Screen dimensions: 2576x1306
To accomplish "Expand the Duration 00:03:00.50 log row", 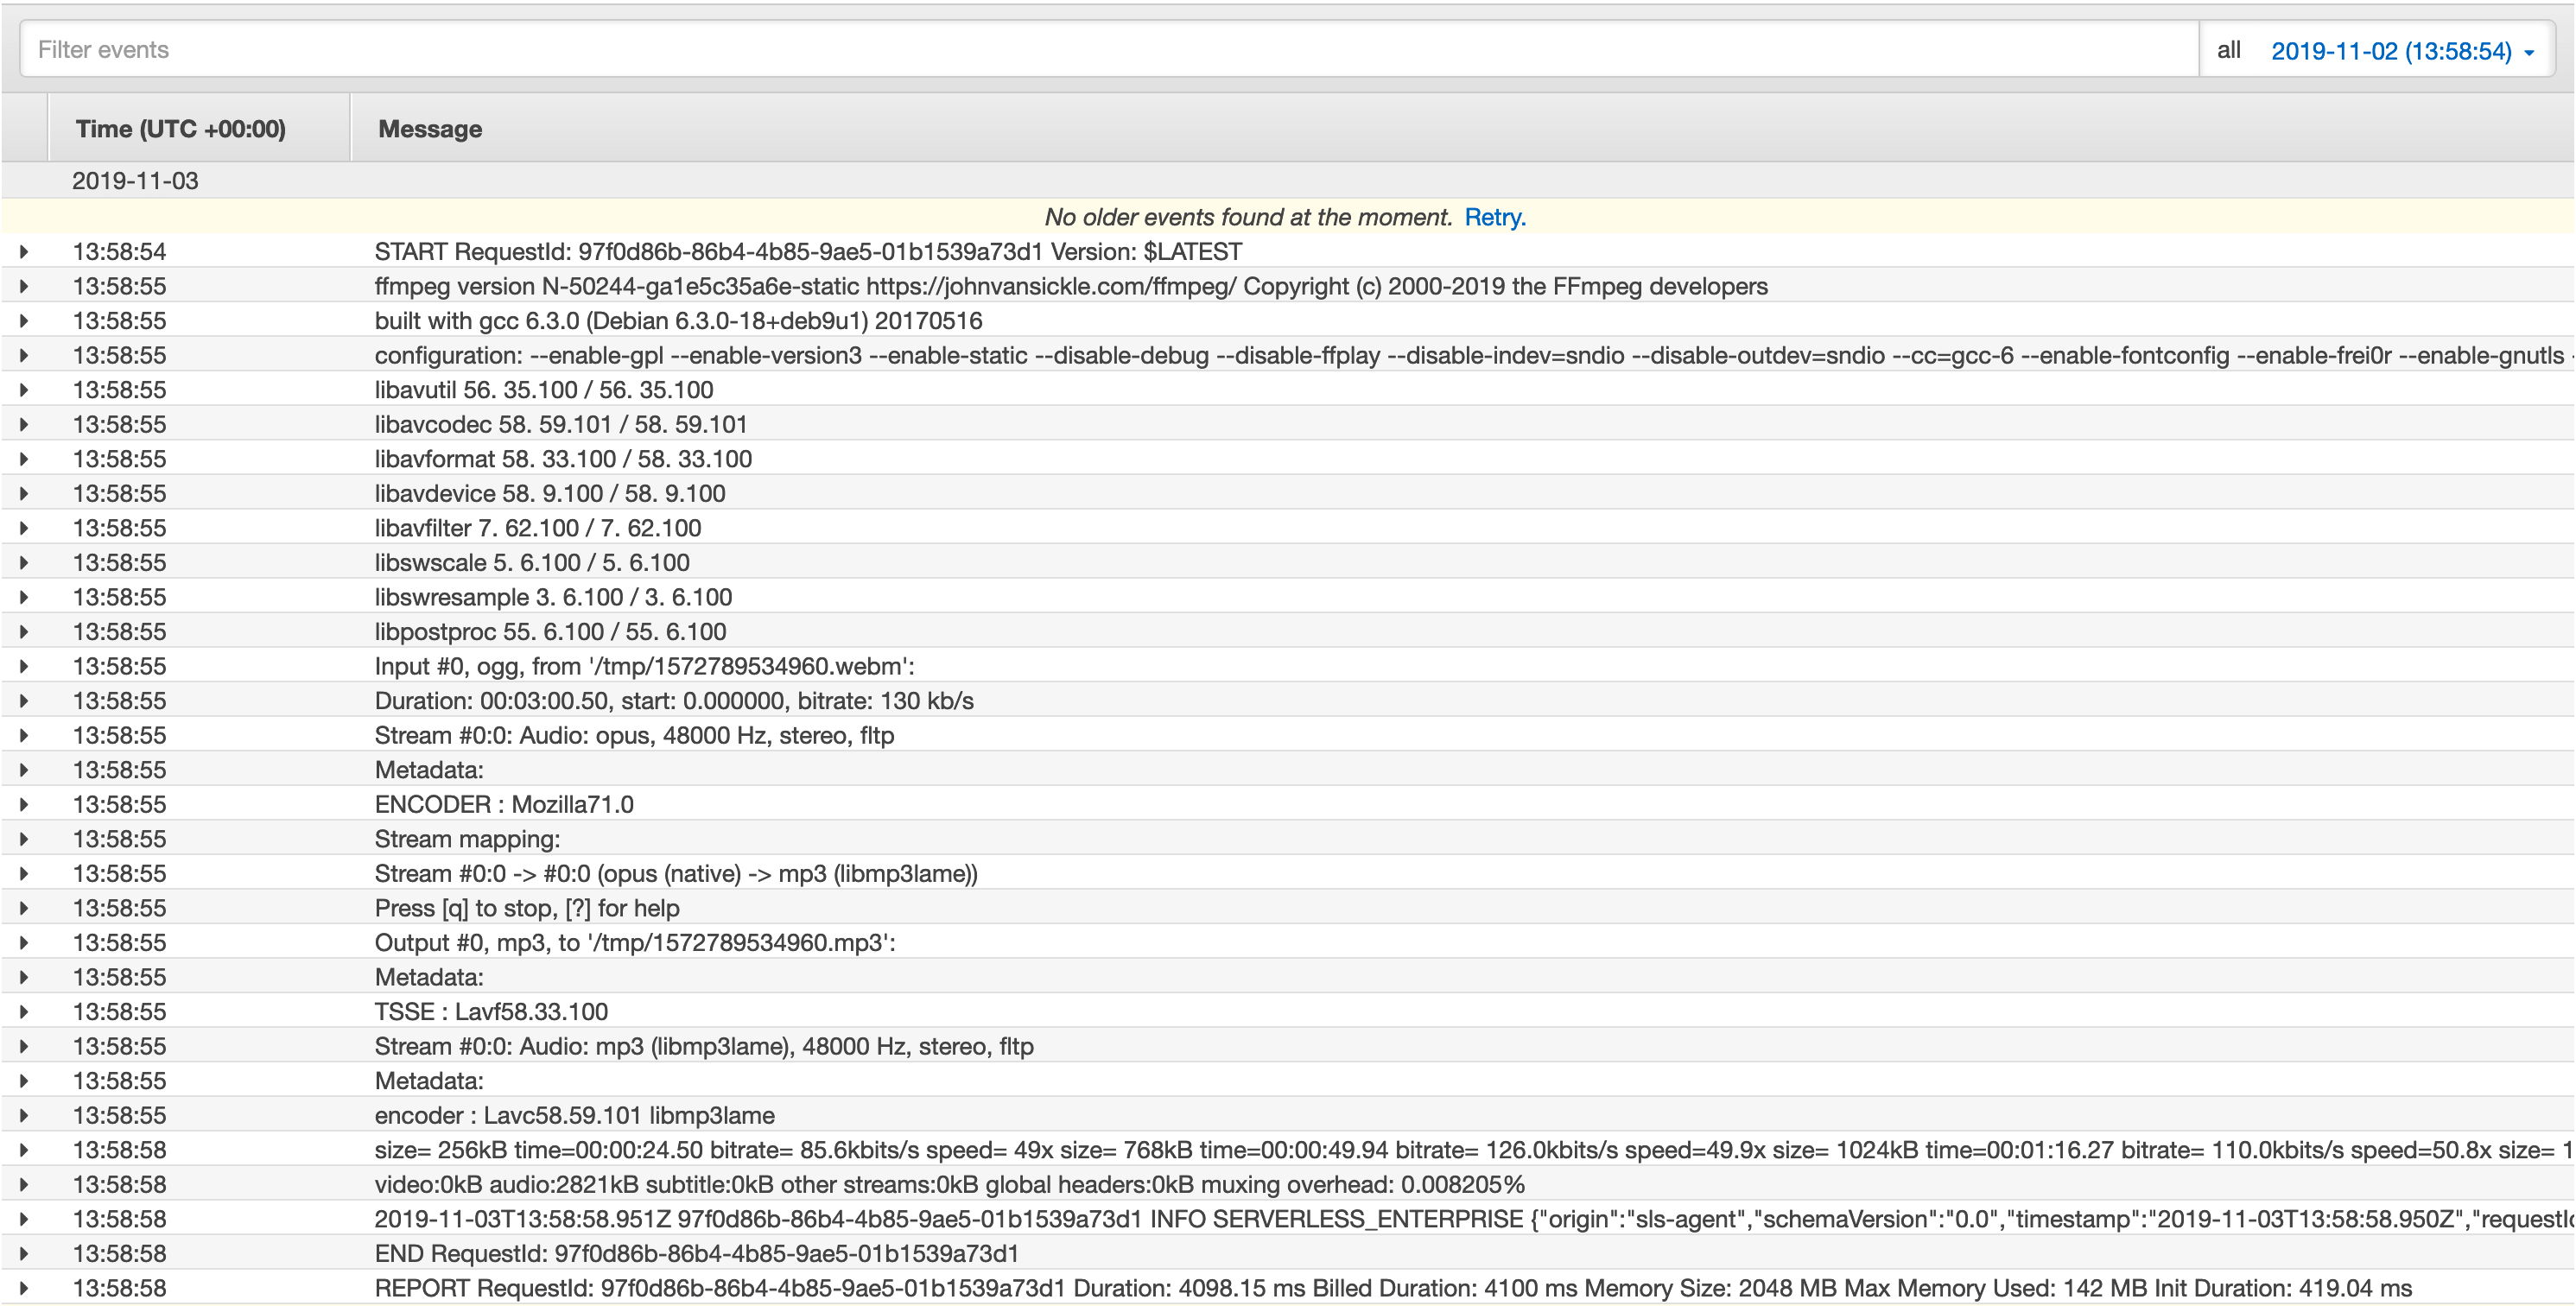I will pyautogui.click(x=24, y=701).
